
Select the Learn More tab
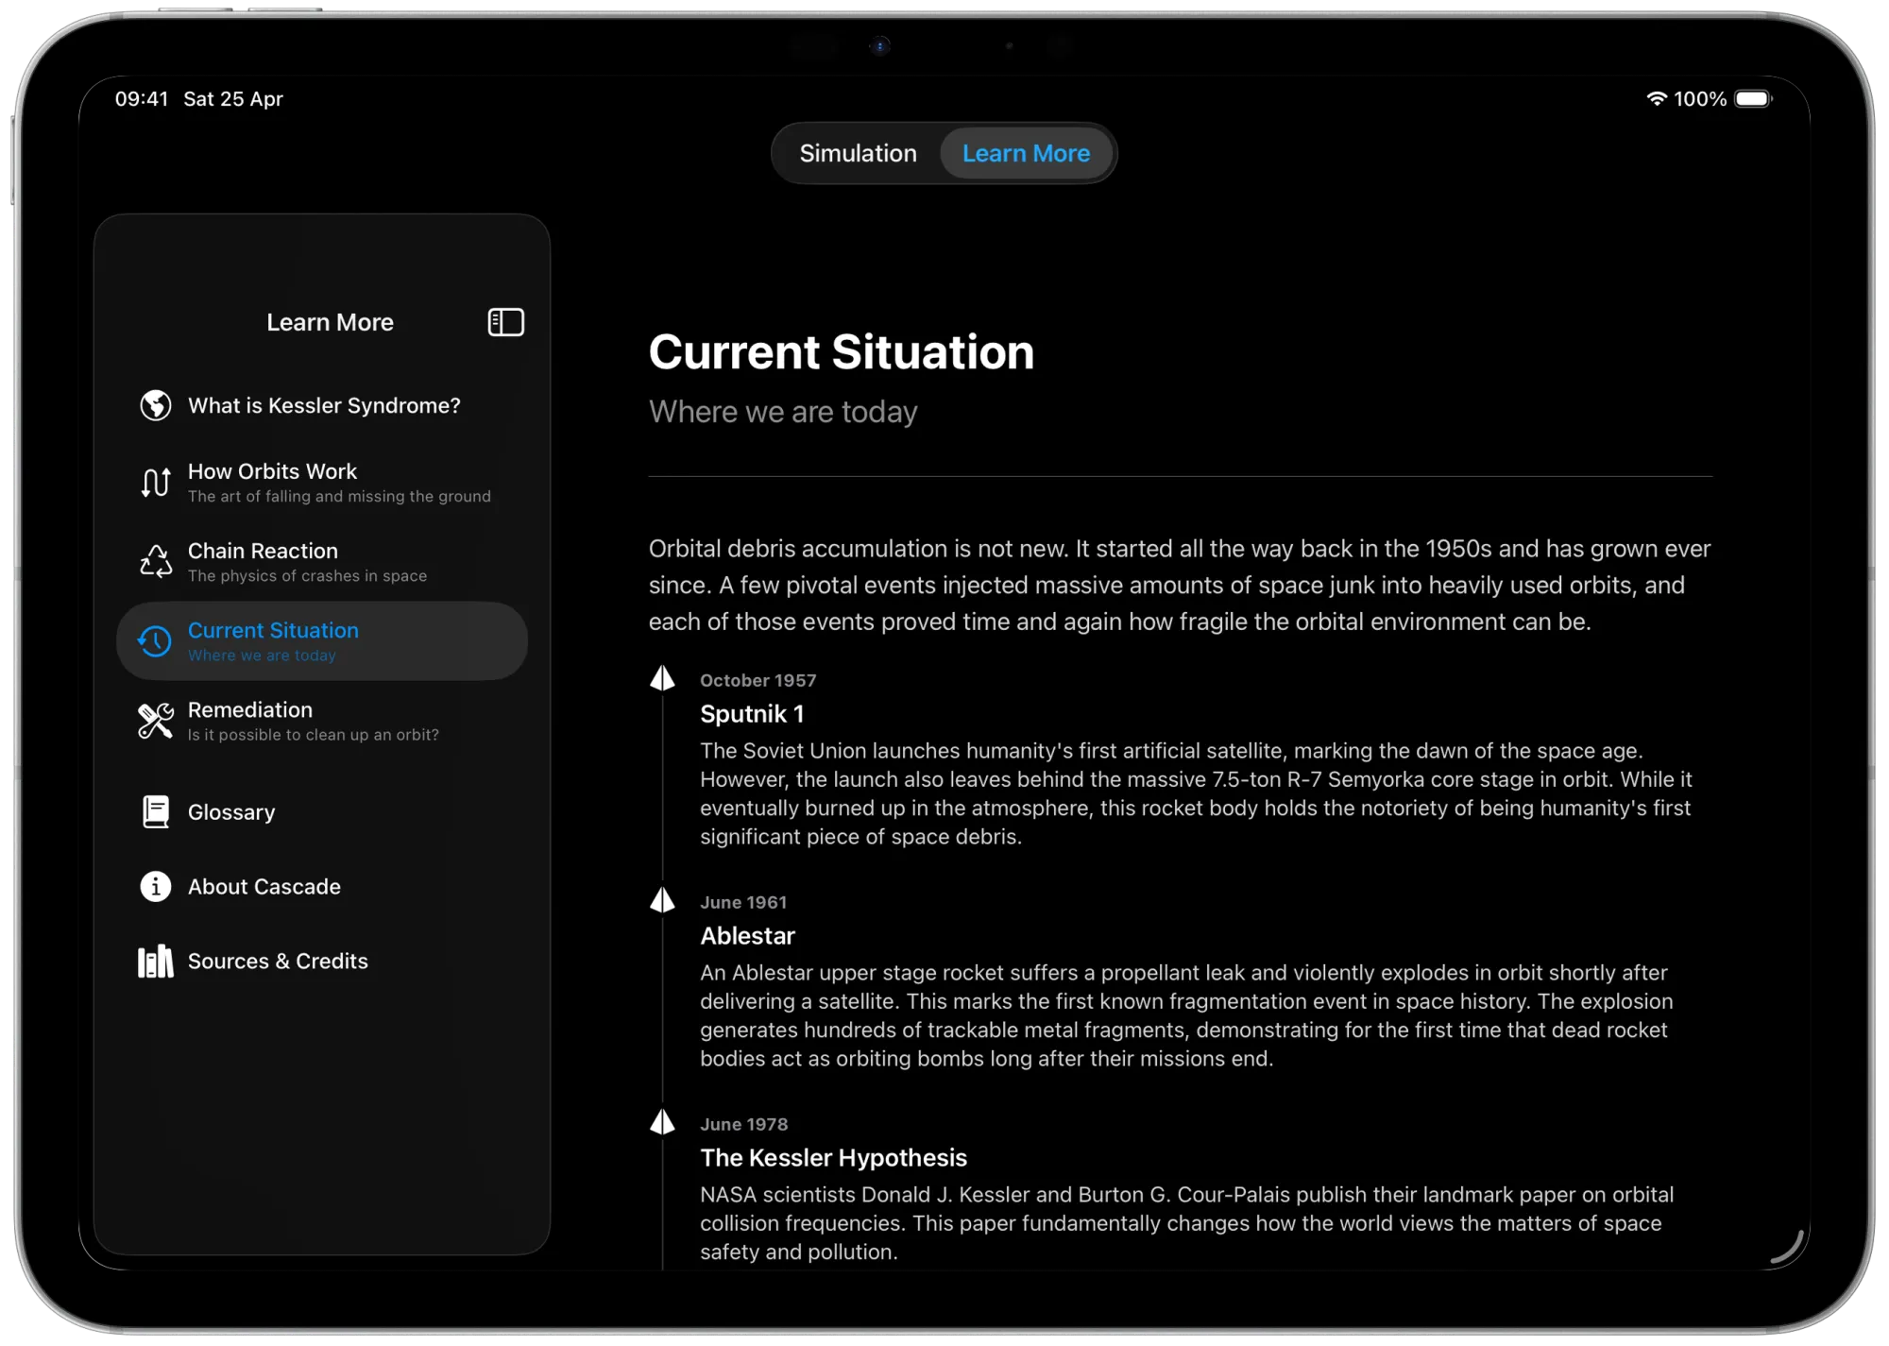[x=1026, y=153]
